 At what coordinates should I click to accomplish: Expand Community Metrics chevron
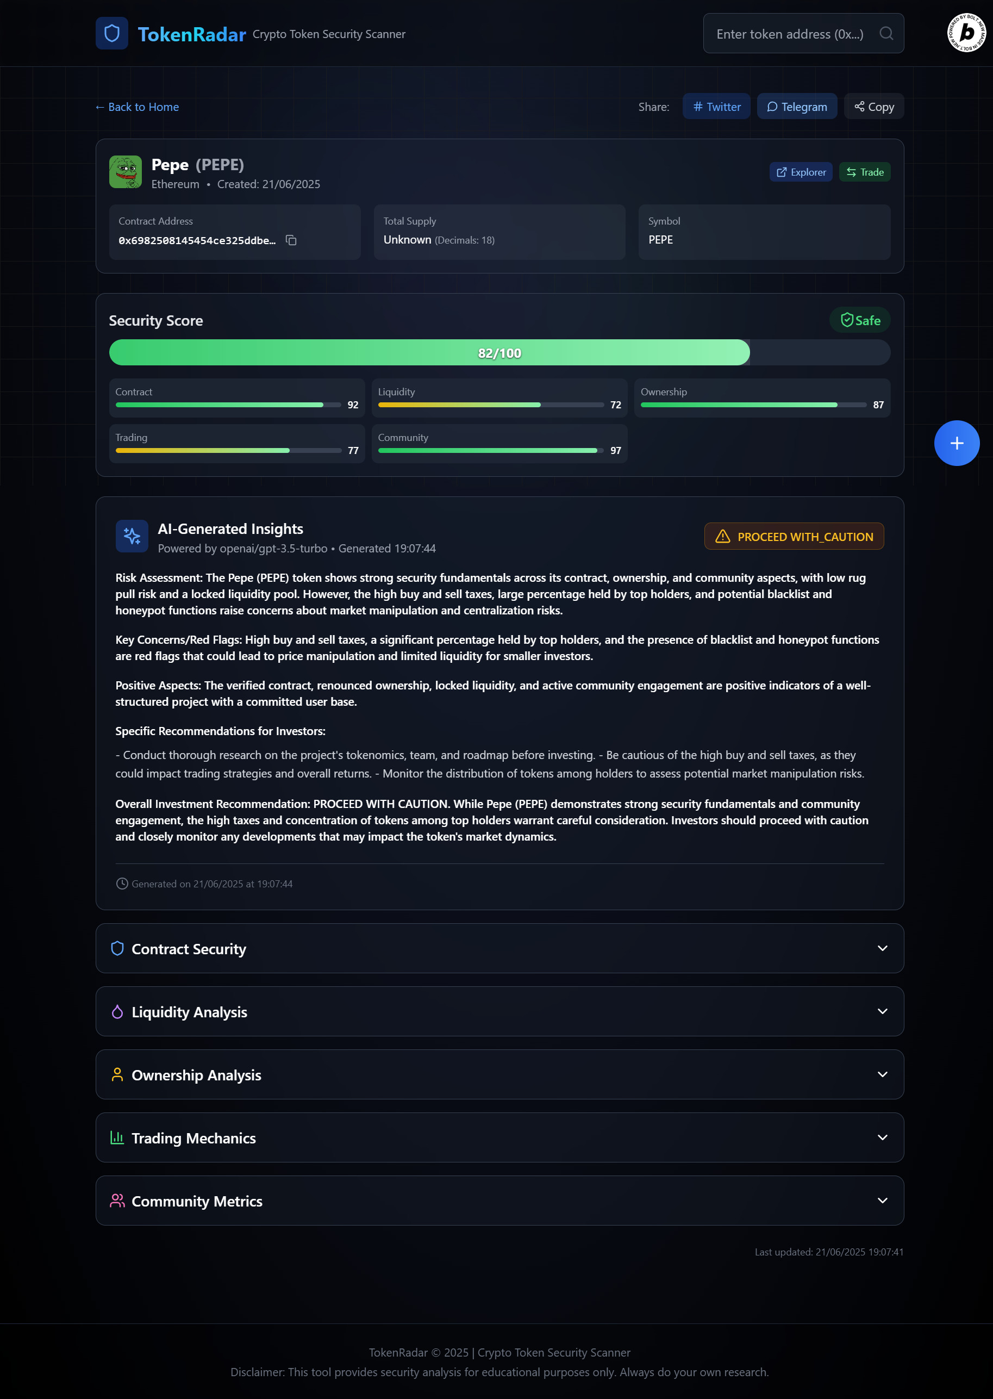click(882, 1200)
